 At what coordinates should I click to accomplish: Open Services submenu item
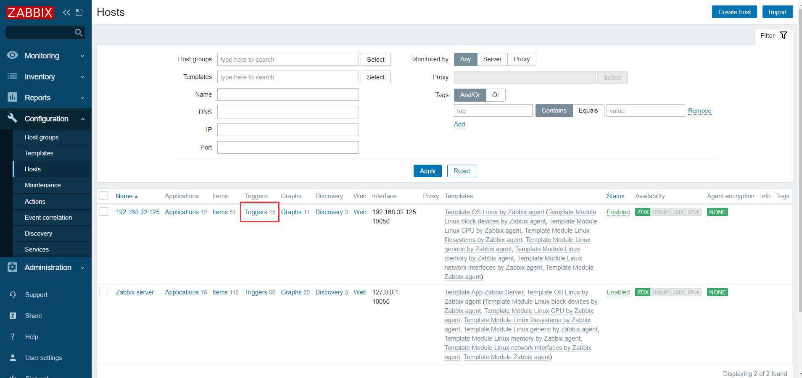click(52, 249)
